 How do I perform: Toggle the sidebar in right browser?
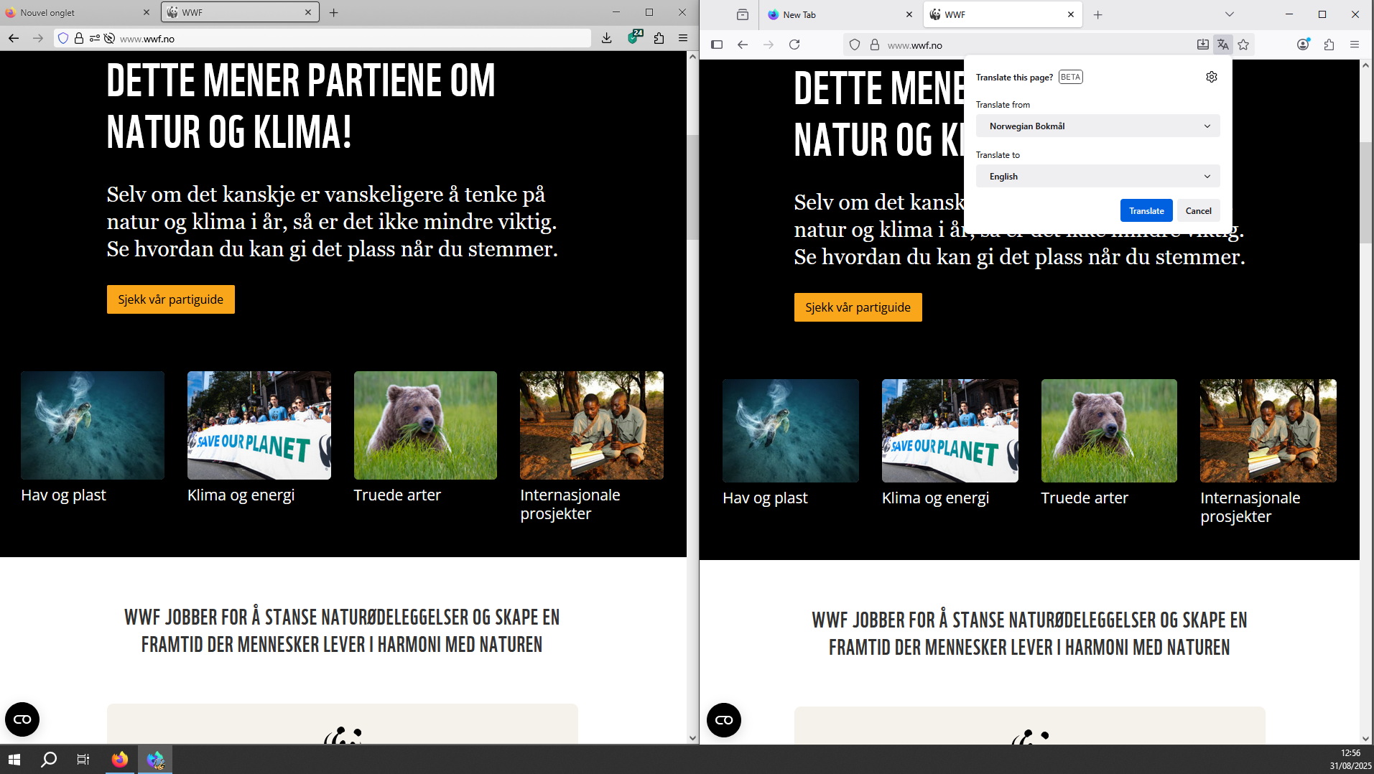click(717, 45)
